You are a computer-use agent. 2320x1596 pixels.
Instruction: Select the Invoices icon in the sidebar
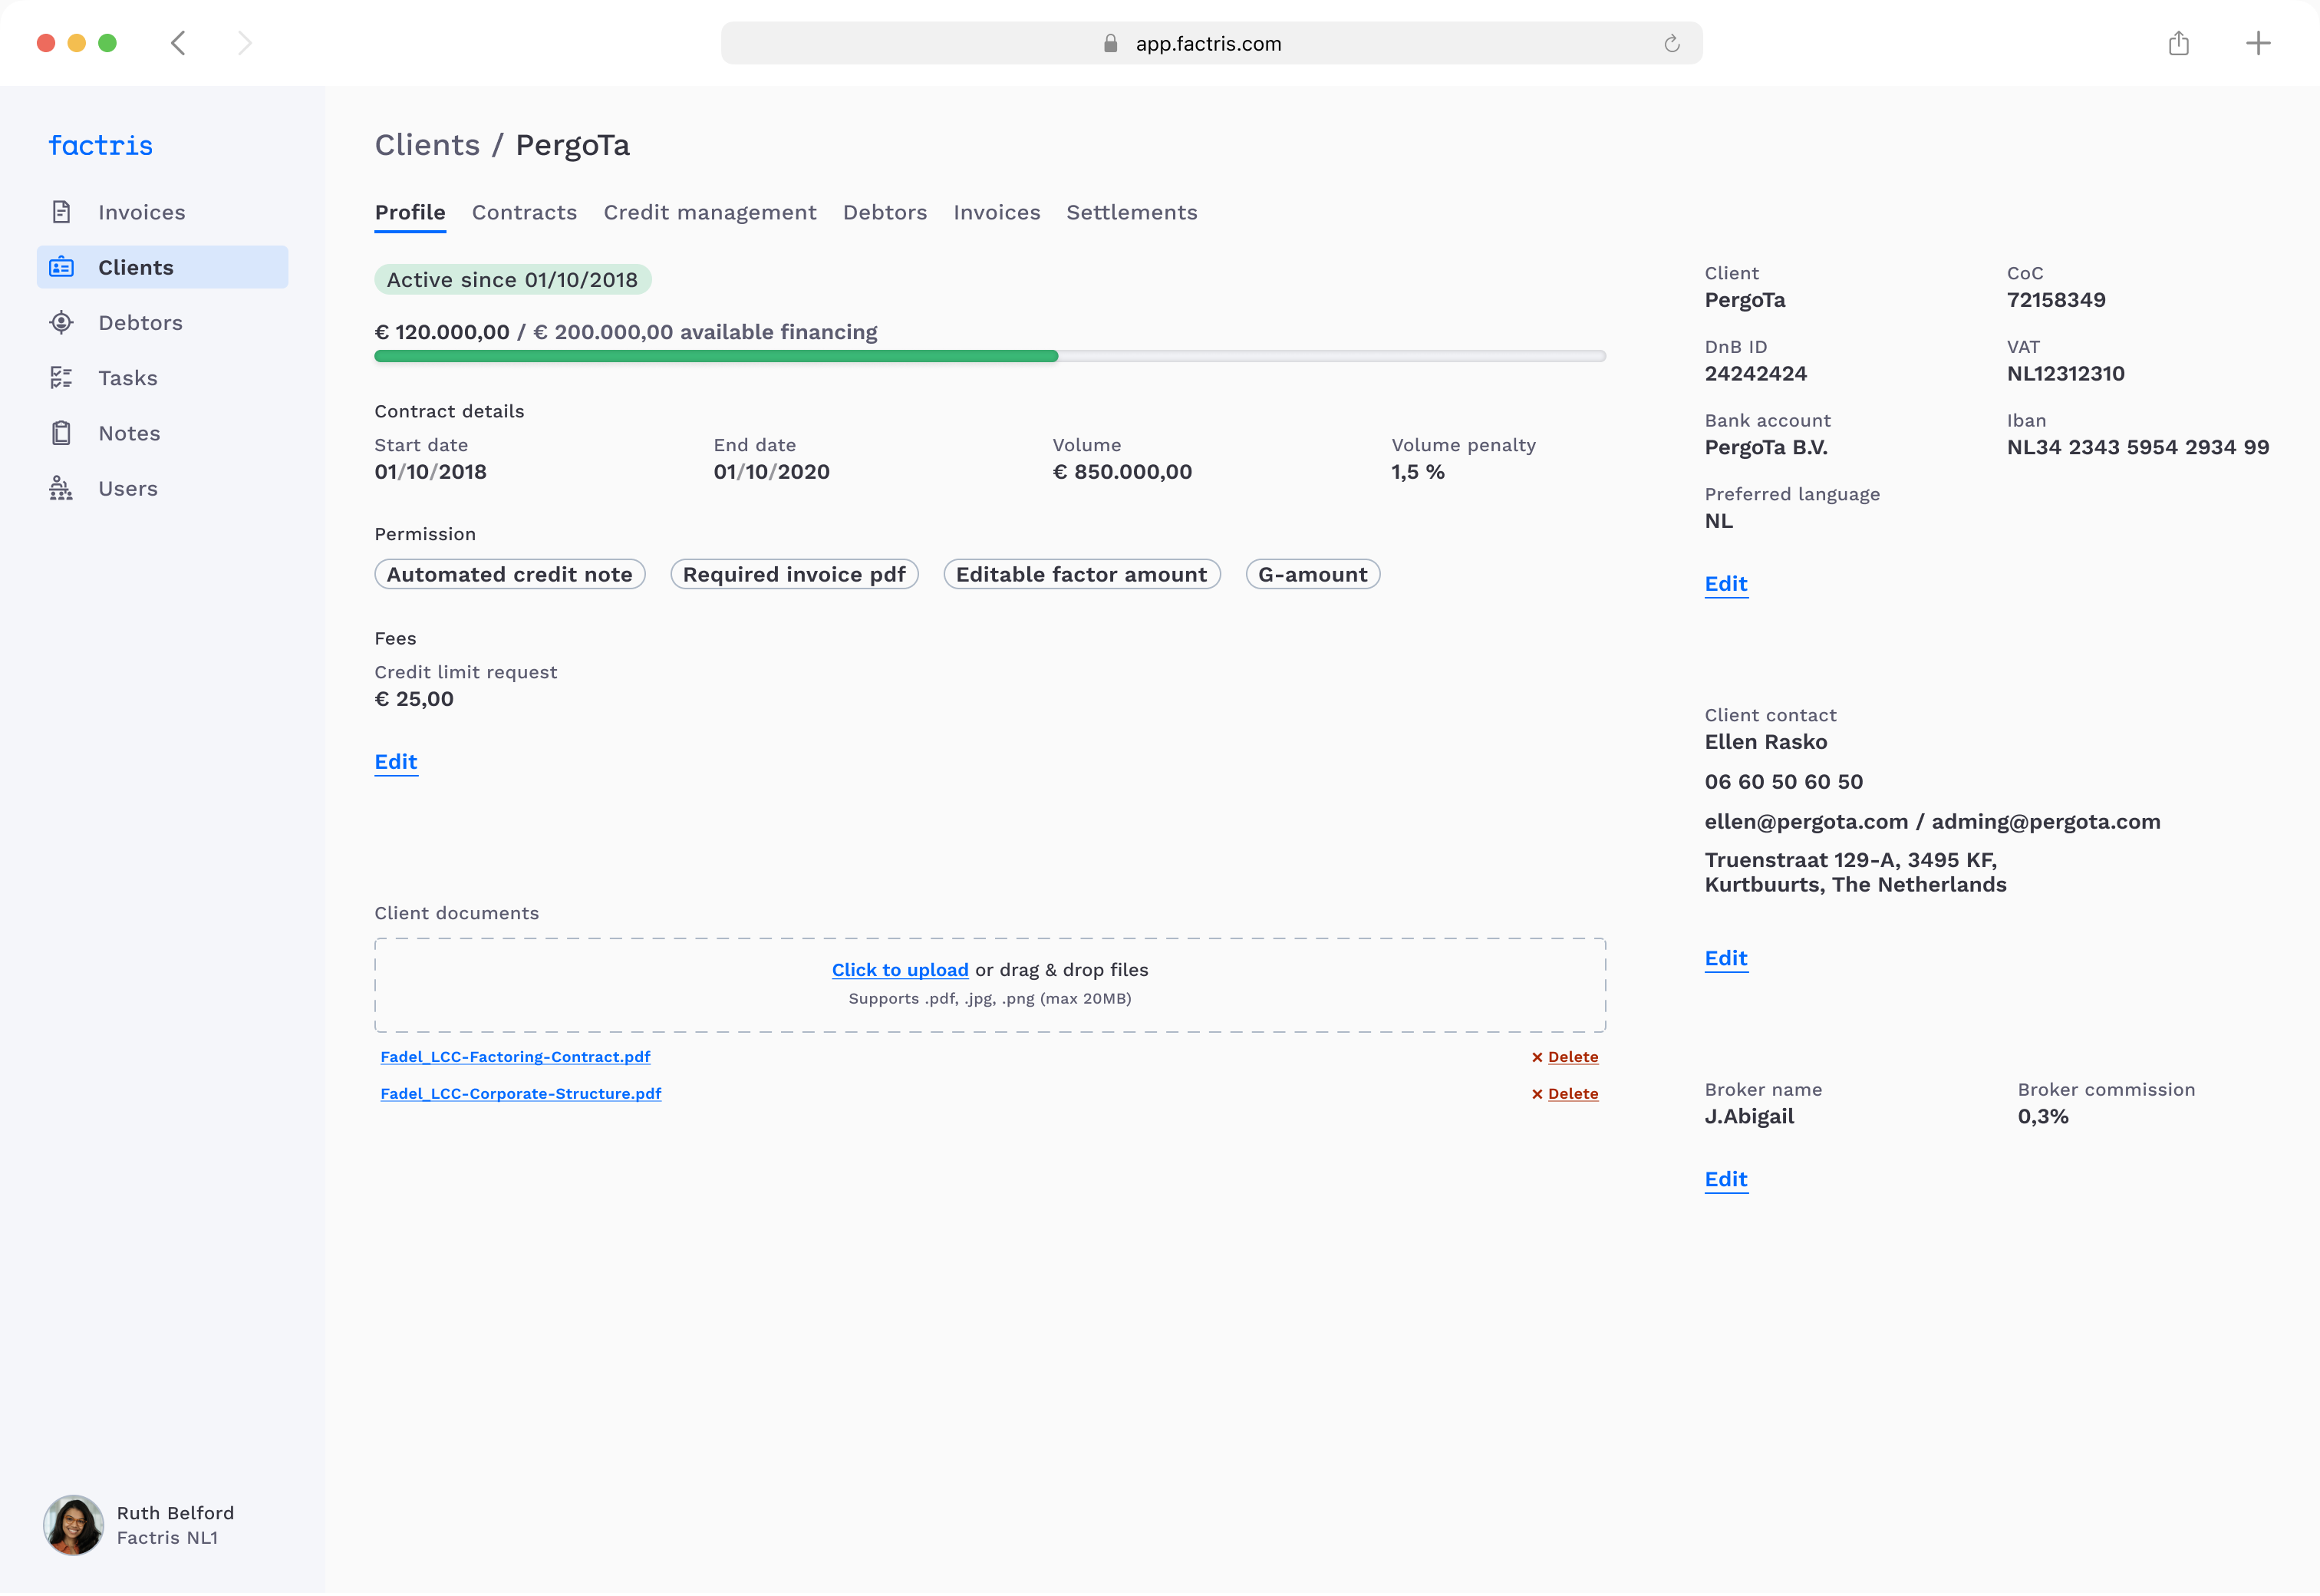(x=62, y=212)
